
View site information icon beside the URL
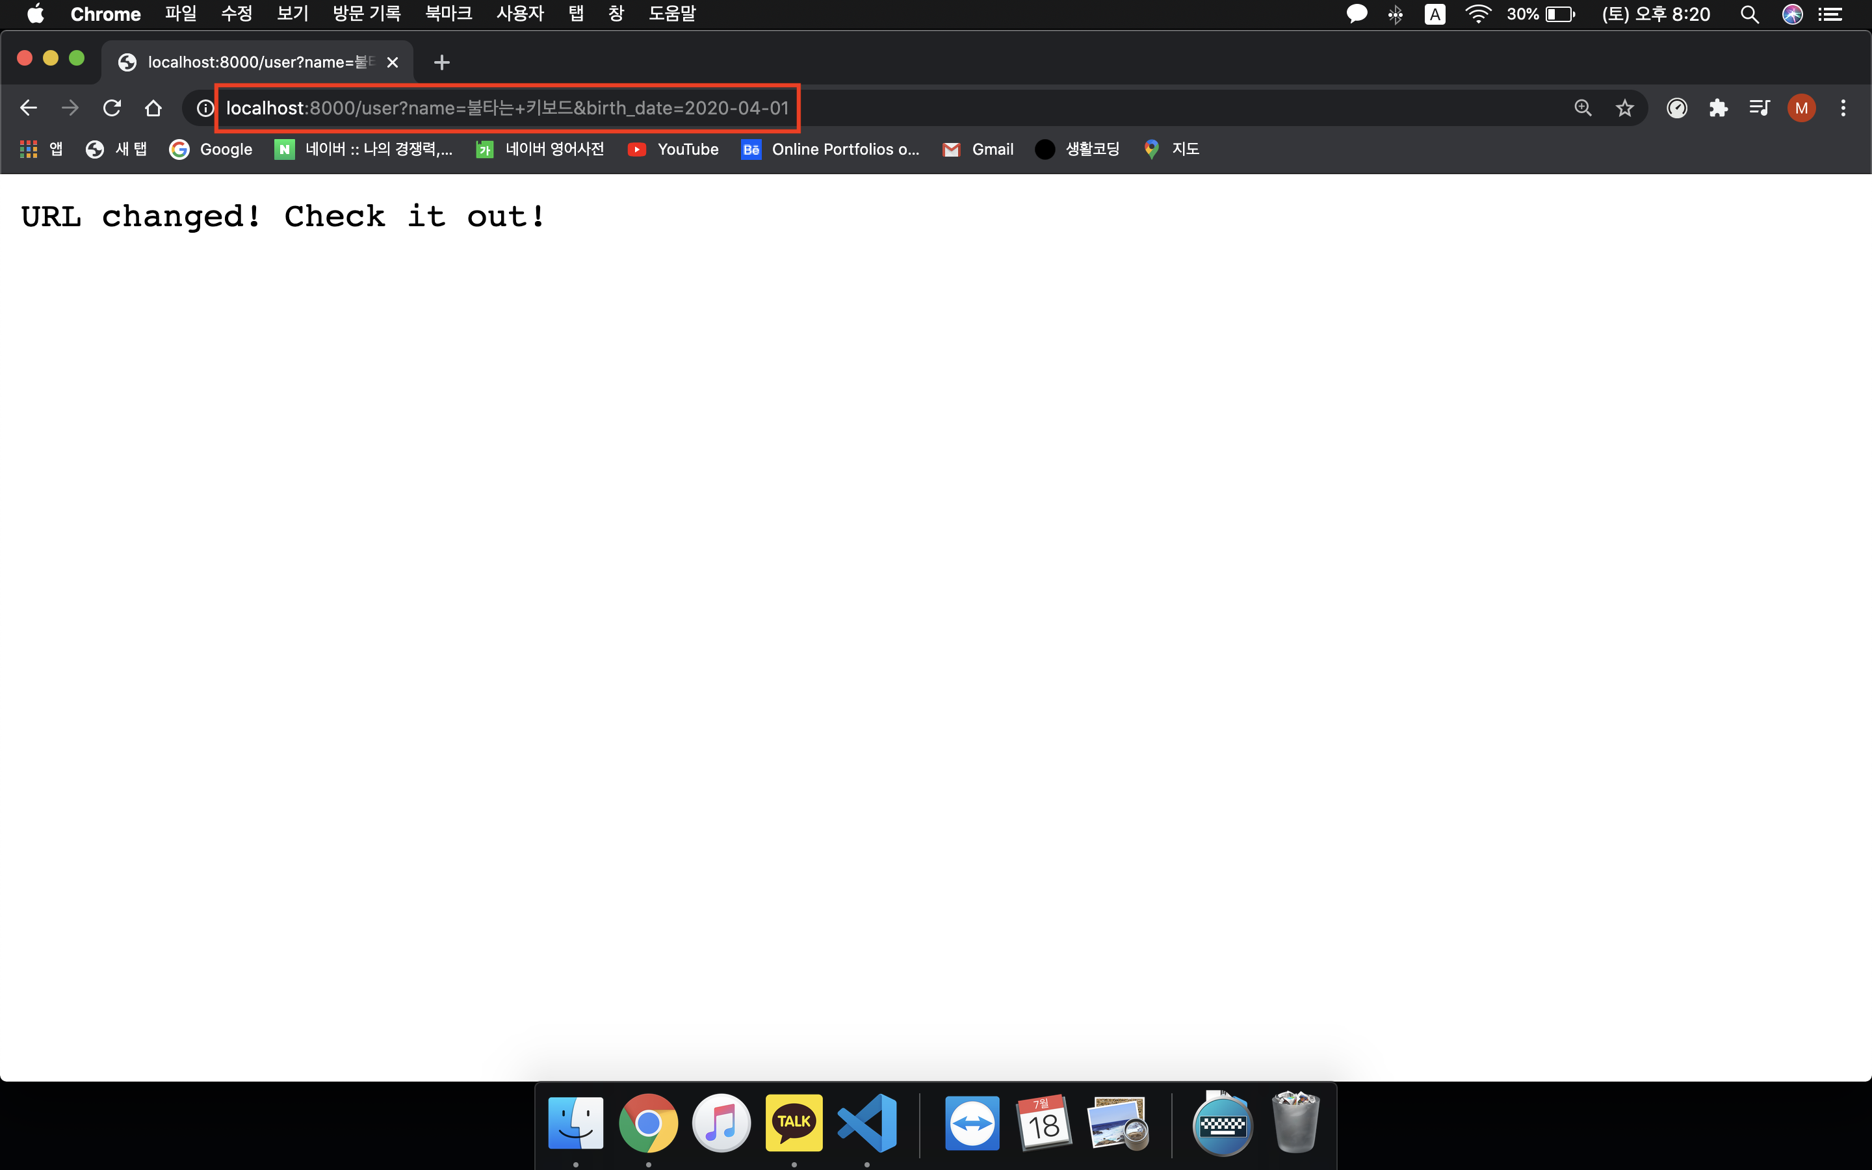coord(204,107)
